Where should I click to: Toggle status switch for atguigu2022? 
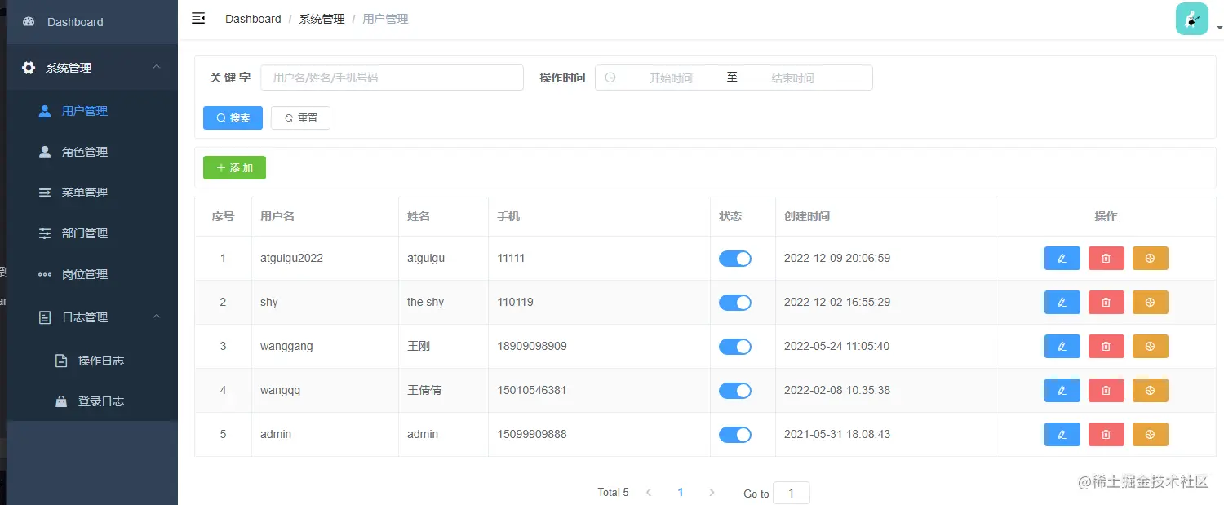[735, 258]
